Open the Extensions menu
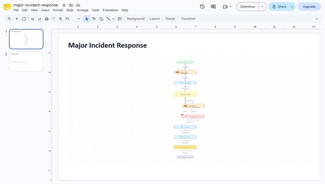Screen dimensions: 325x184 [x=110, y=10]
